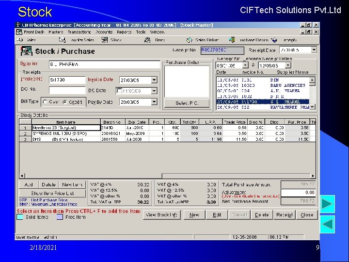Go to next slide with the right arrow

click(x=327, y=204)
